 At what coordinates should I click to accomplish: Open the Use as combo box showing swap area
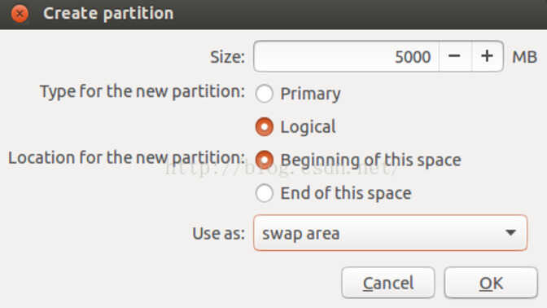click(391, 233)
